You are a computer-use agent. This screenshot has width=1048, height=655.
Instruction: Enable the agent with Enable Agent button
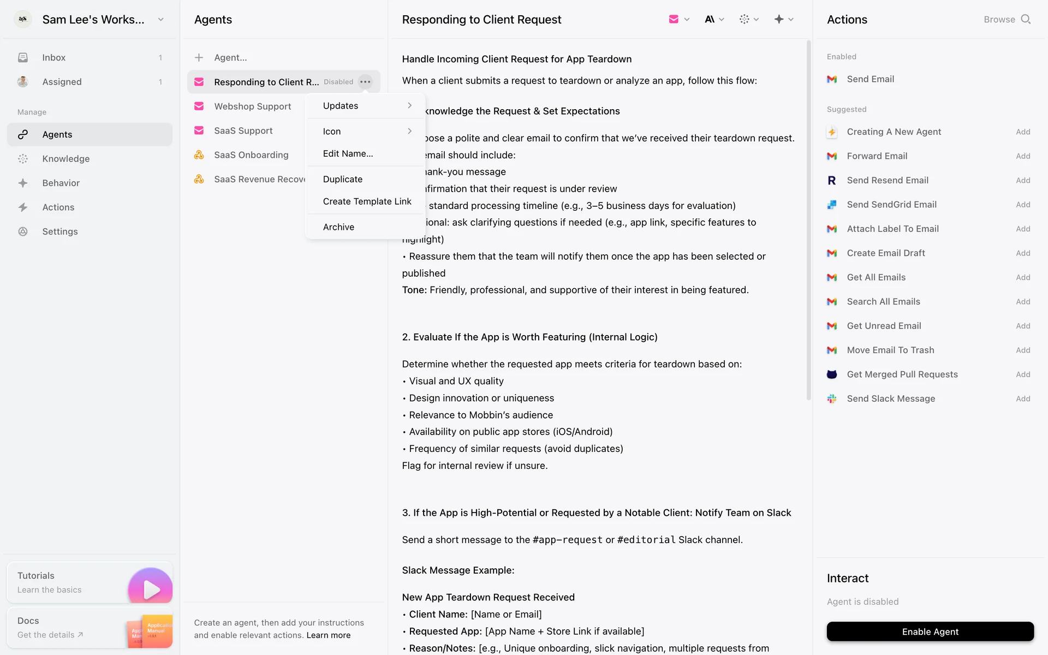pos(930,632)
